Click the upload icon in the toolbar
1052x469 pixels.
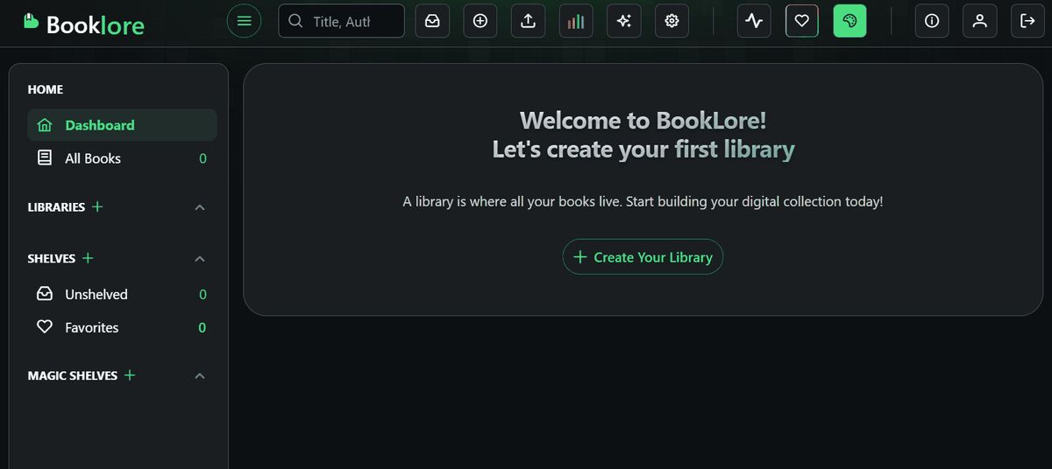tap(528, 21)
